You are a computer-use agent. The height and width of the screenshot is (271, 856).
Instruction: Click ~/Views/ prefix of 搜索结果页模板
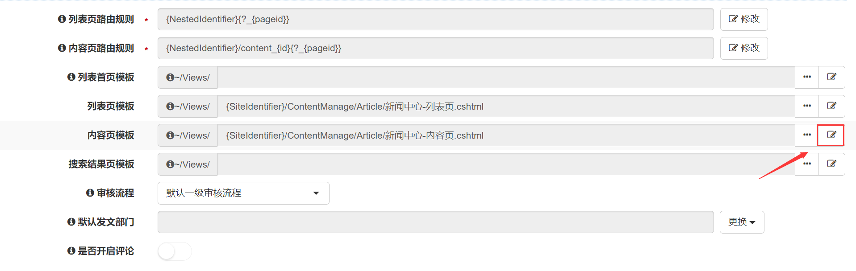click(x=188, y=164)
